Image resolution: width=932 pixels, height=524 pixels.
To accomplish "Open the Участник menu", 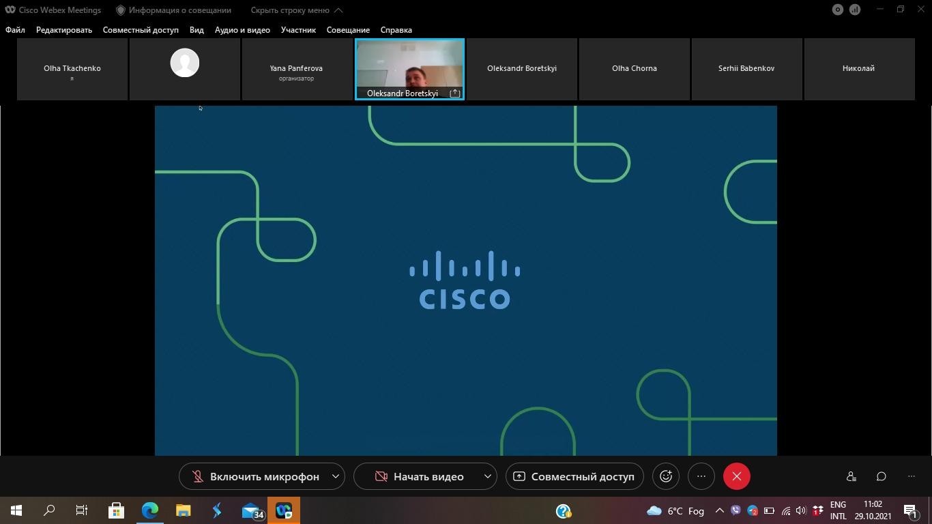I will 298,30.
